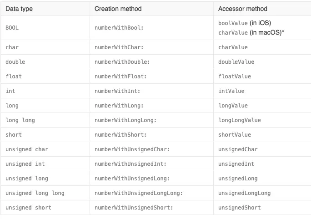The width and height of the screenshot is (311, 220).
Task: Click the unsignedInt accessor
Action: tap(236, 164)
